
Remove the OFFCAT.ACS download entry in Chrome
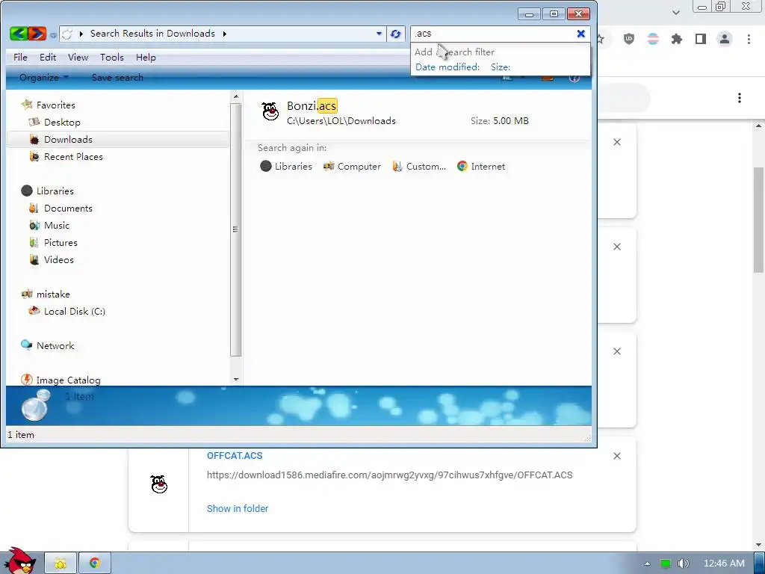(x=617, y=456)
